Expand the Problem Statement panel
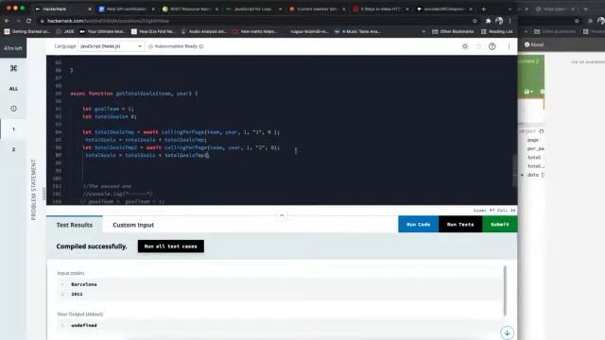 (33, 190)
